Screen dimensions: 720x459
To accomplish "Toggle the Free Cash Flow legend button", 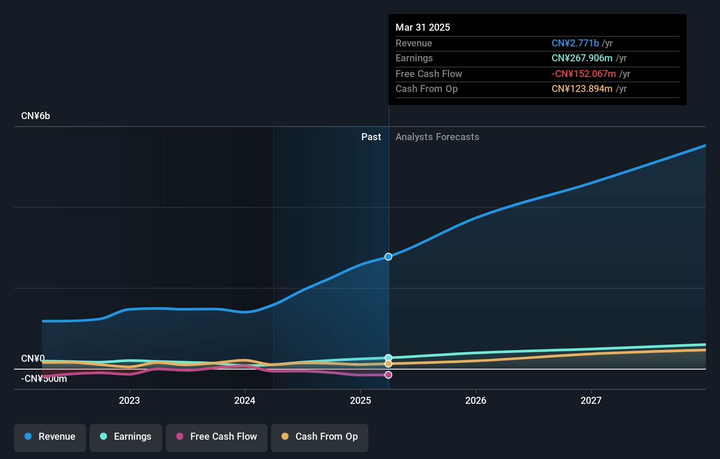I will point(217,438).
